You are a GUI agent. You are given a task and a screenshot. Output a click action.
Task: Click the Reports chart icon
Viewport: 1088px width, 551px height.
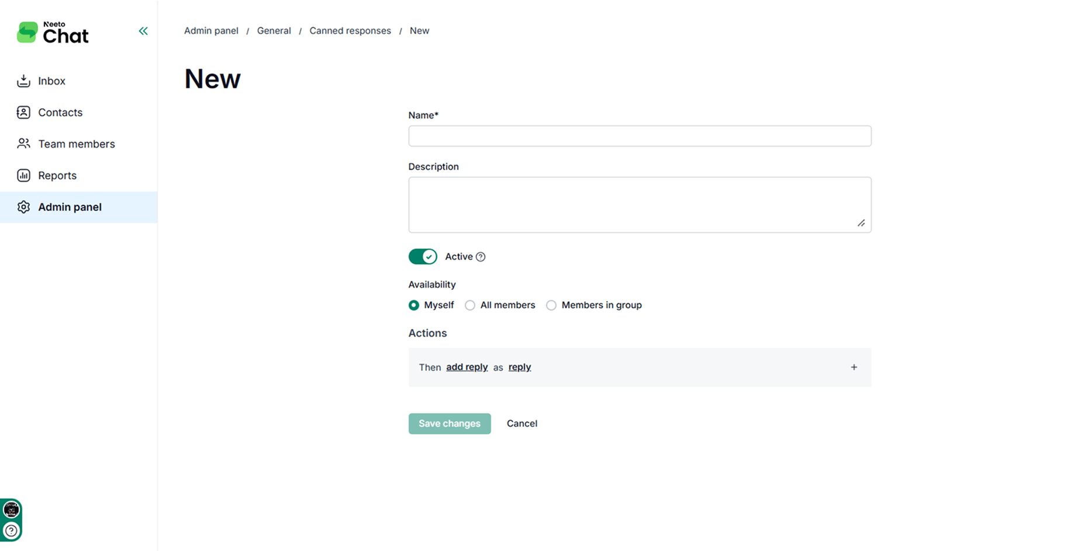point(23,176)
